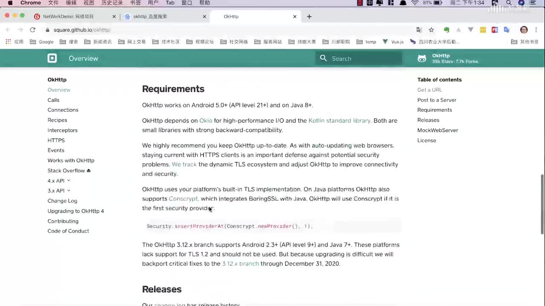Expand the 4.x API section
The image size is (545, 306).
tap(59, 181)
